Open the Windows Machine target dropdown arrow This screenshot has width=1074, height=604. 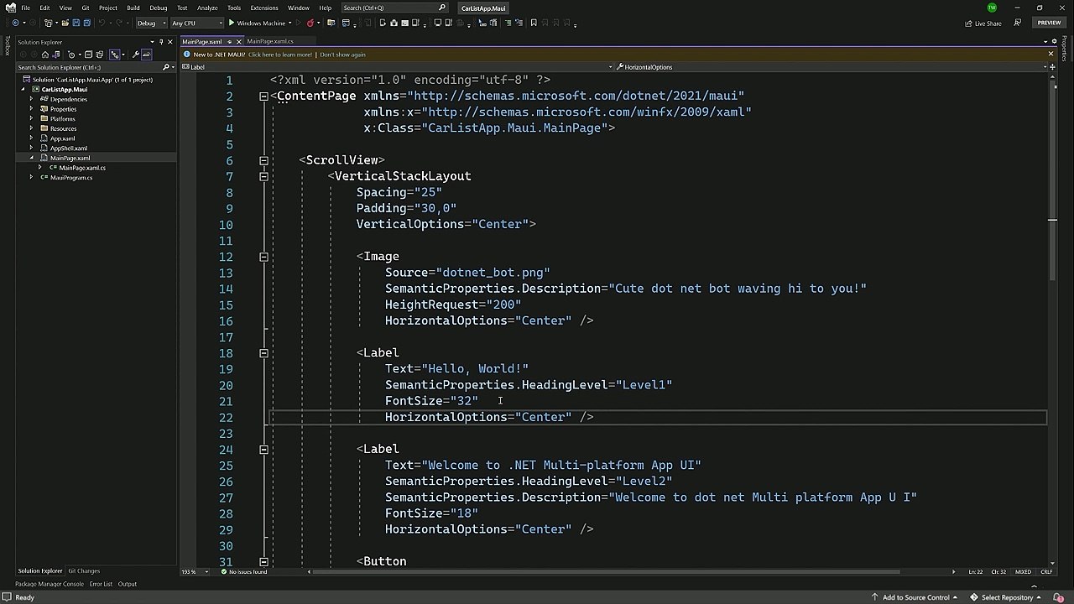289,23
